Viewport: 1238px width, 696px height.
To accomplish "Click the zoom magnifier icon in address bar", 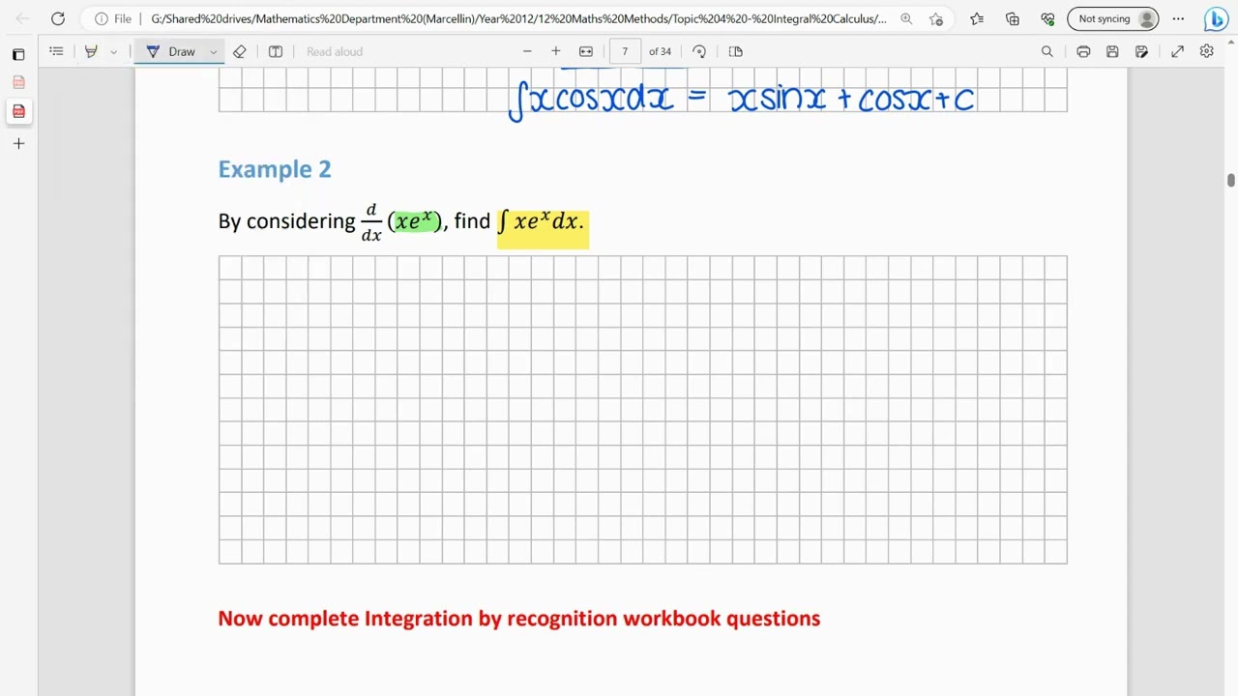I will coord(906,18).
